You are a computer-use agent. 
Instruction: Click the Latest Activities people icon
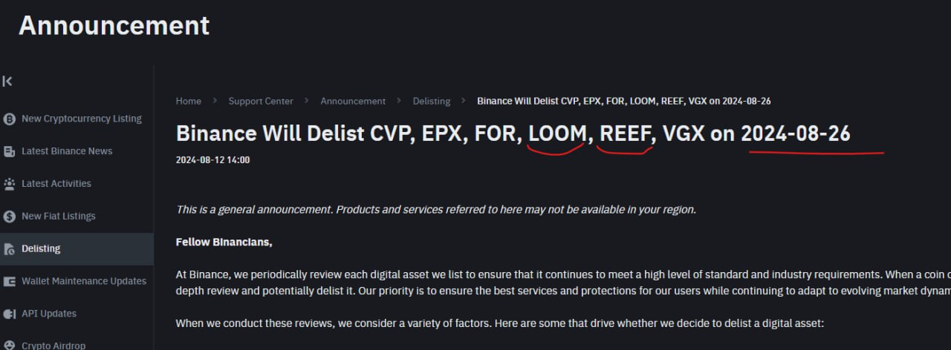pyautogui.click(x=10, y=184)
